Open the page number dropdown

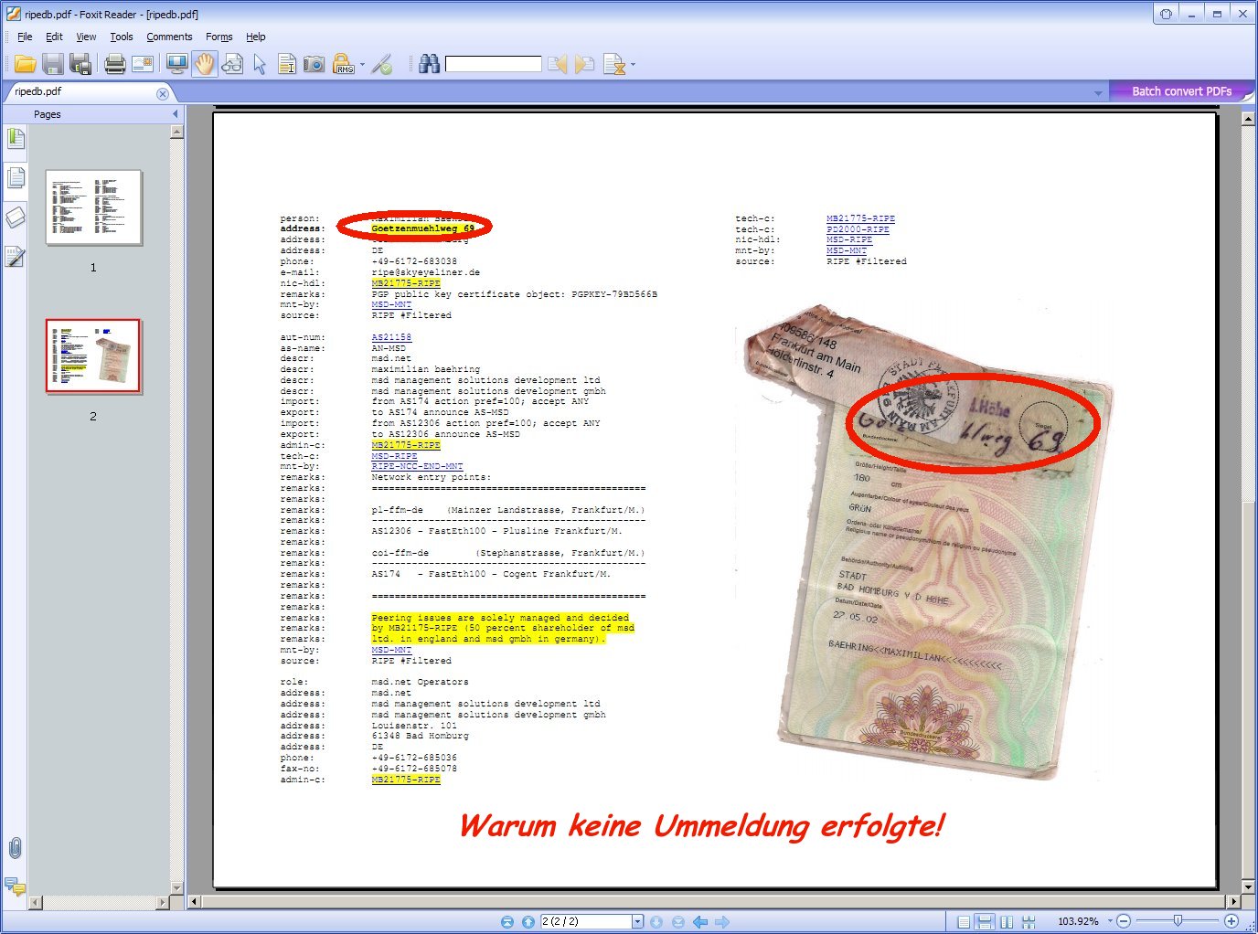click(637, 921)
